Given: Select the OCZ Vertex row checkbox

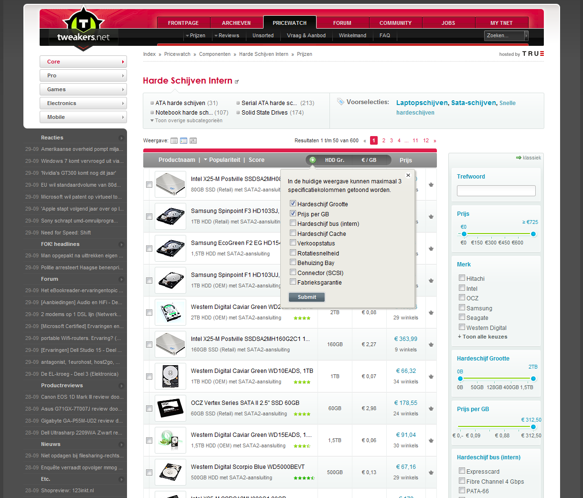Looking at the screenshot, I should pyautogui.click(x=149, y=408).
